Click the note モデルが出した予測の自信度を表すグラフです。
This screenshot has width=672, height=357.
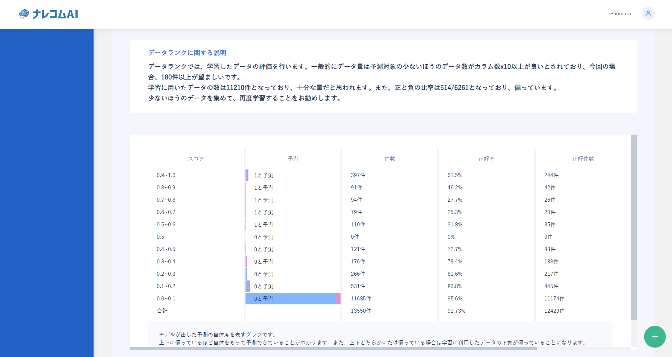pyautogui.click(x=218, y=335)
